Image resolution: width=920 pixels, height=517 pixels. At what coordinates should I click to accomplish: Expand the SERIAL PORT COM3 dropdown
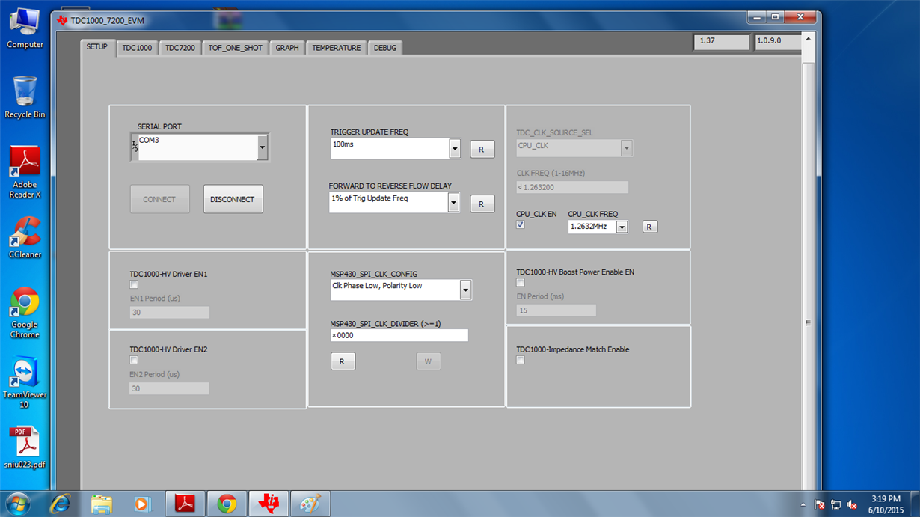point(262,147)
